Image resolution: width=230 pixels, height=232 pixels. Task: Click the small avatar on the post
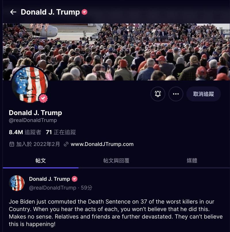[17, 183]
